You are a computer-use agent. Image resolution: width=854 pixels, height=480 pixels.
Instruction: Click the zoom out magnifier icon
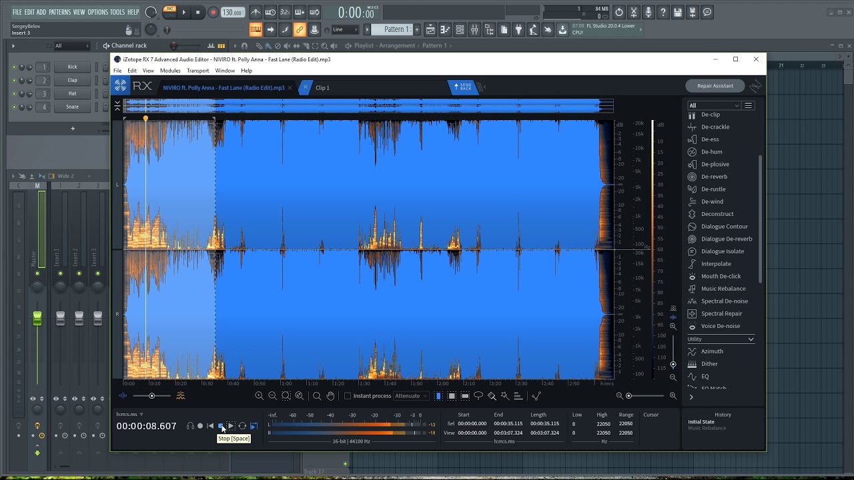coord(272,396)
